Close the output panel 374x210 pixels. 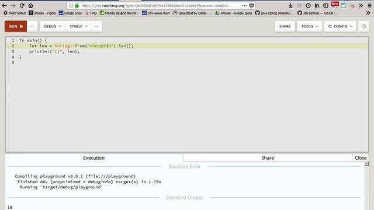(x=361, y=157)
